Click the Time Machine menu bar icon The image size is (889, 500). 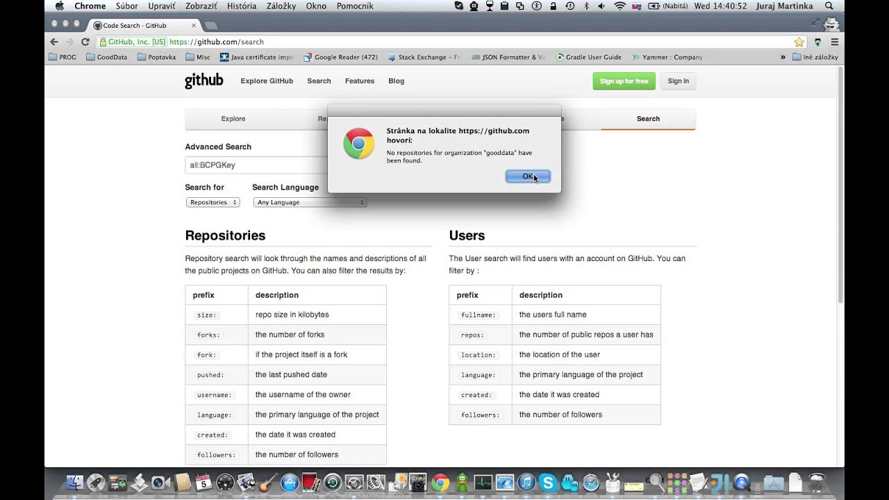point(570,6)
